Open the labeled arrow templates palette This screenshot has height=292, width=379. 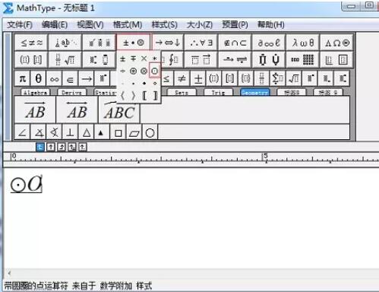coord(235,60)
